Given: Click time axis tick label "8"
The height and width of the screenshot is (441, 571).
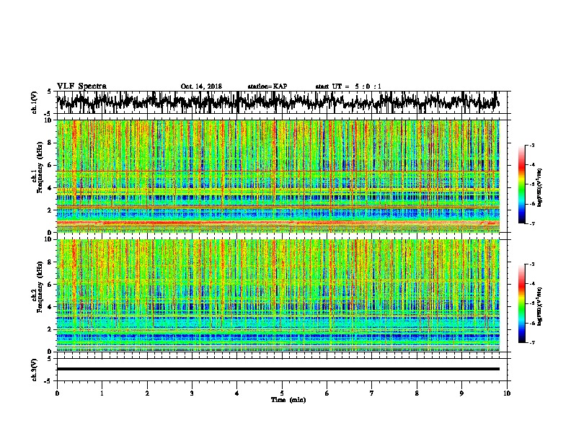Looking at the screenshot, I should pyautogui.click(x=417, y=393).
